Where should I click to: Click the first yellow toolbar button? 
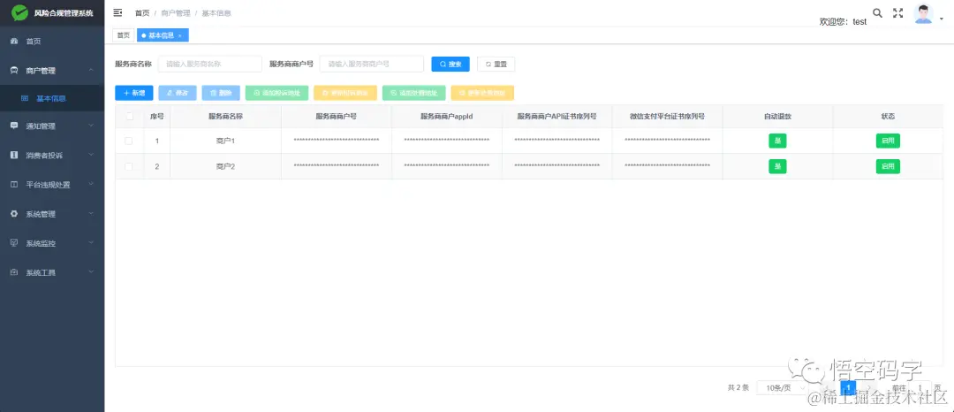tap(345, 93)
